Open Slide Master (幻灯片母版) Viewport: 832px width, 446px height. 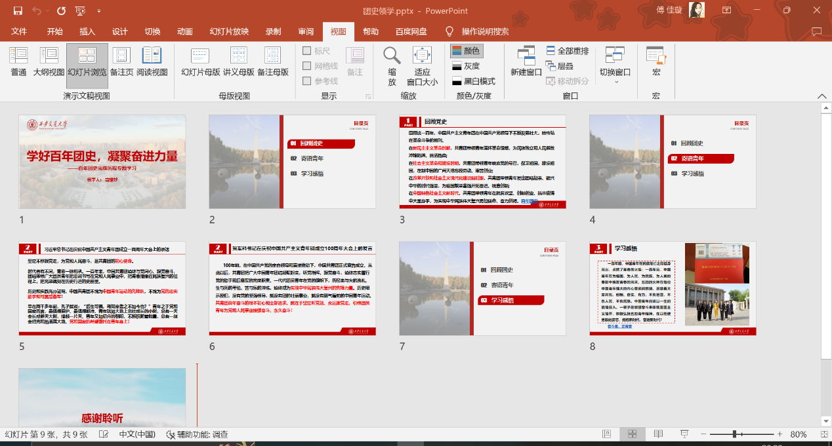click(x=200, y=62)
